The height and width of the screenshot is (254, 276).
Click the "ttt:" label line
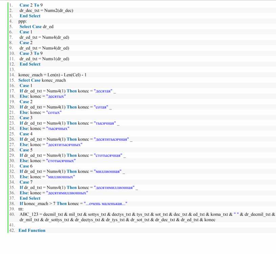(21, 209)
